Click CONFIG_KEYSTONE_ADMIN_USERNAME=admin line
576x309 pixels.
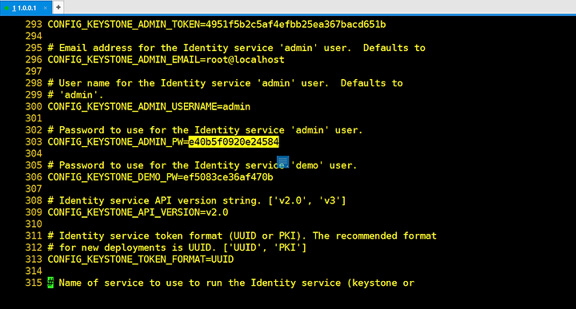[x=149, y=107]
